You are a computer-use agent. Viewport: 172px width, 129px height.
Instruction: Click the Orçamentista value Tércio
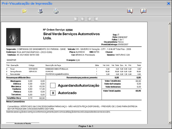tap(121, 42)
